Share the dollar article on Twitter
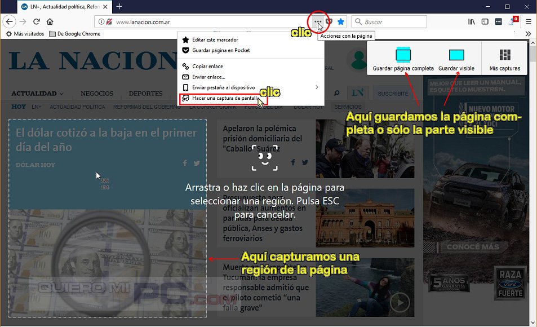The width and height of the screenshot is (537, 327). tap(197, 163)
